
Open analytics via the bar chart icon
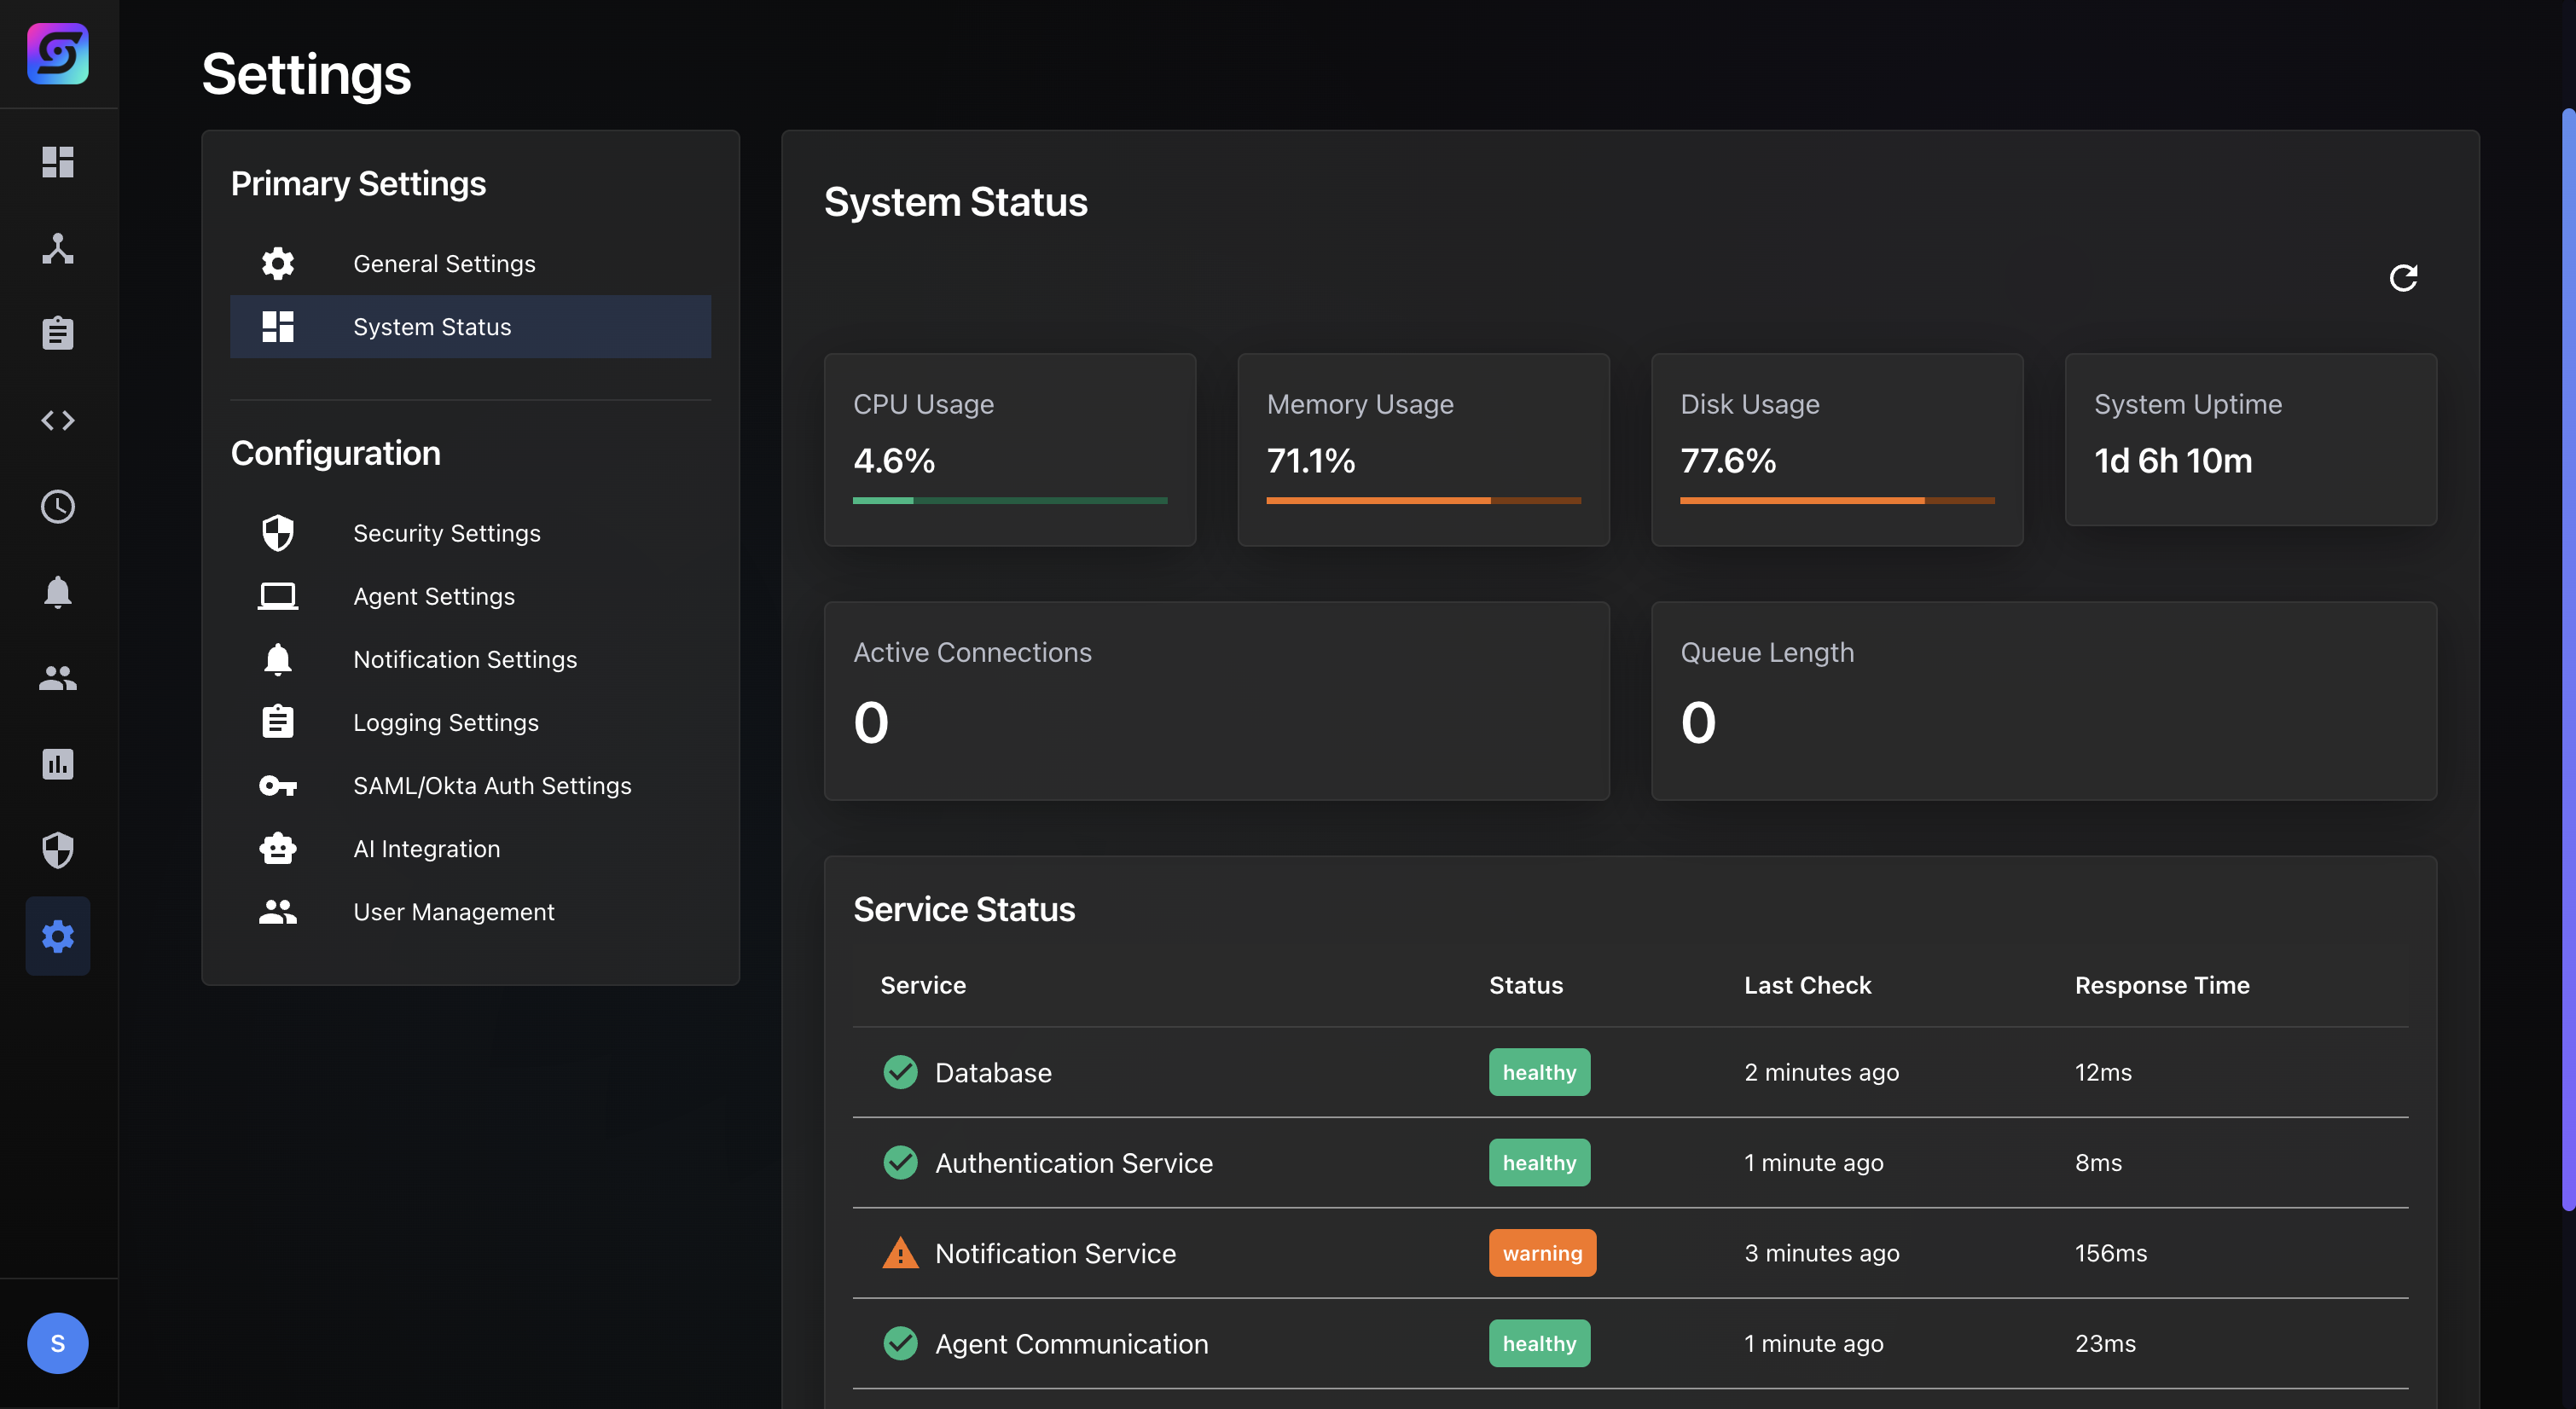click(x=58, y=764)
